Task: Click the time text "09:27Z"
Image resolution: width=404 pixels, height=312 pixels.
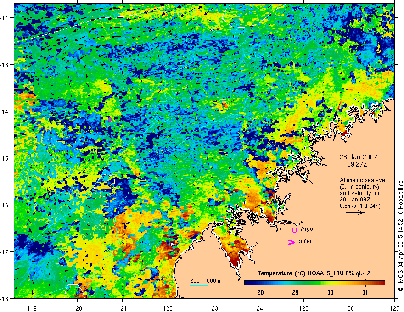Action: click(357, 165)
